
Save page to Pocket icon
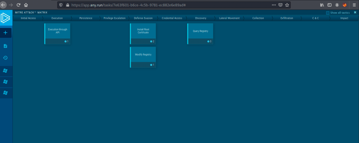(x=280, y=5)
